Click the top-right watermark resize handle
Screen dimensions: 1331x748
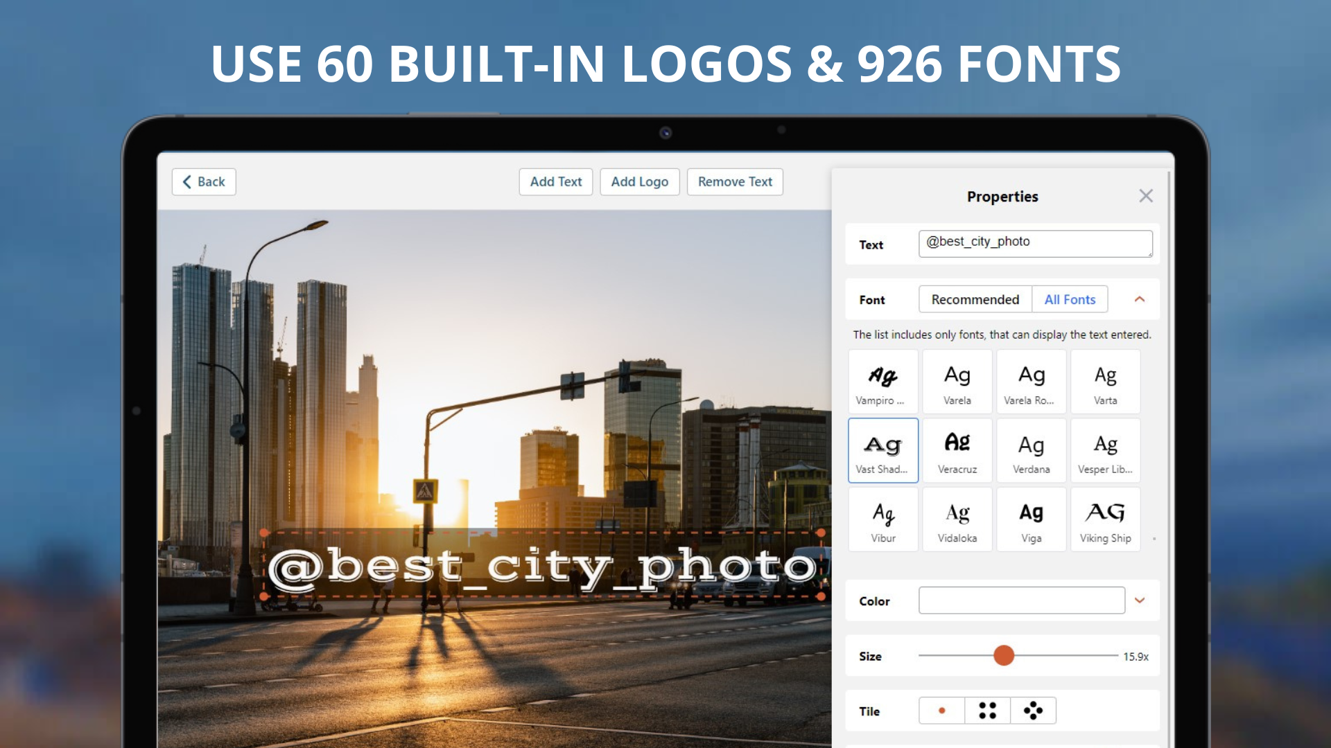pyautogui.click(x=821, y=533)
